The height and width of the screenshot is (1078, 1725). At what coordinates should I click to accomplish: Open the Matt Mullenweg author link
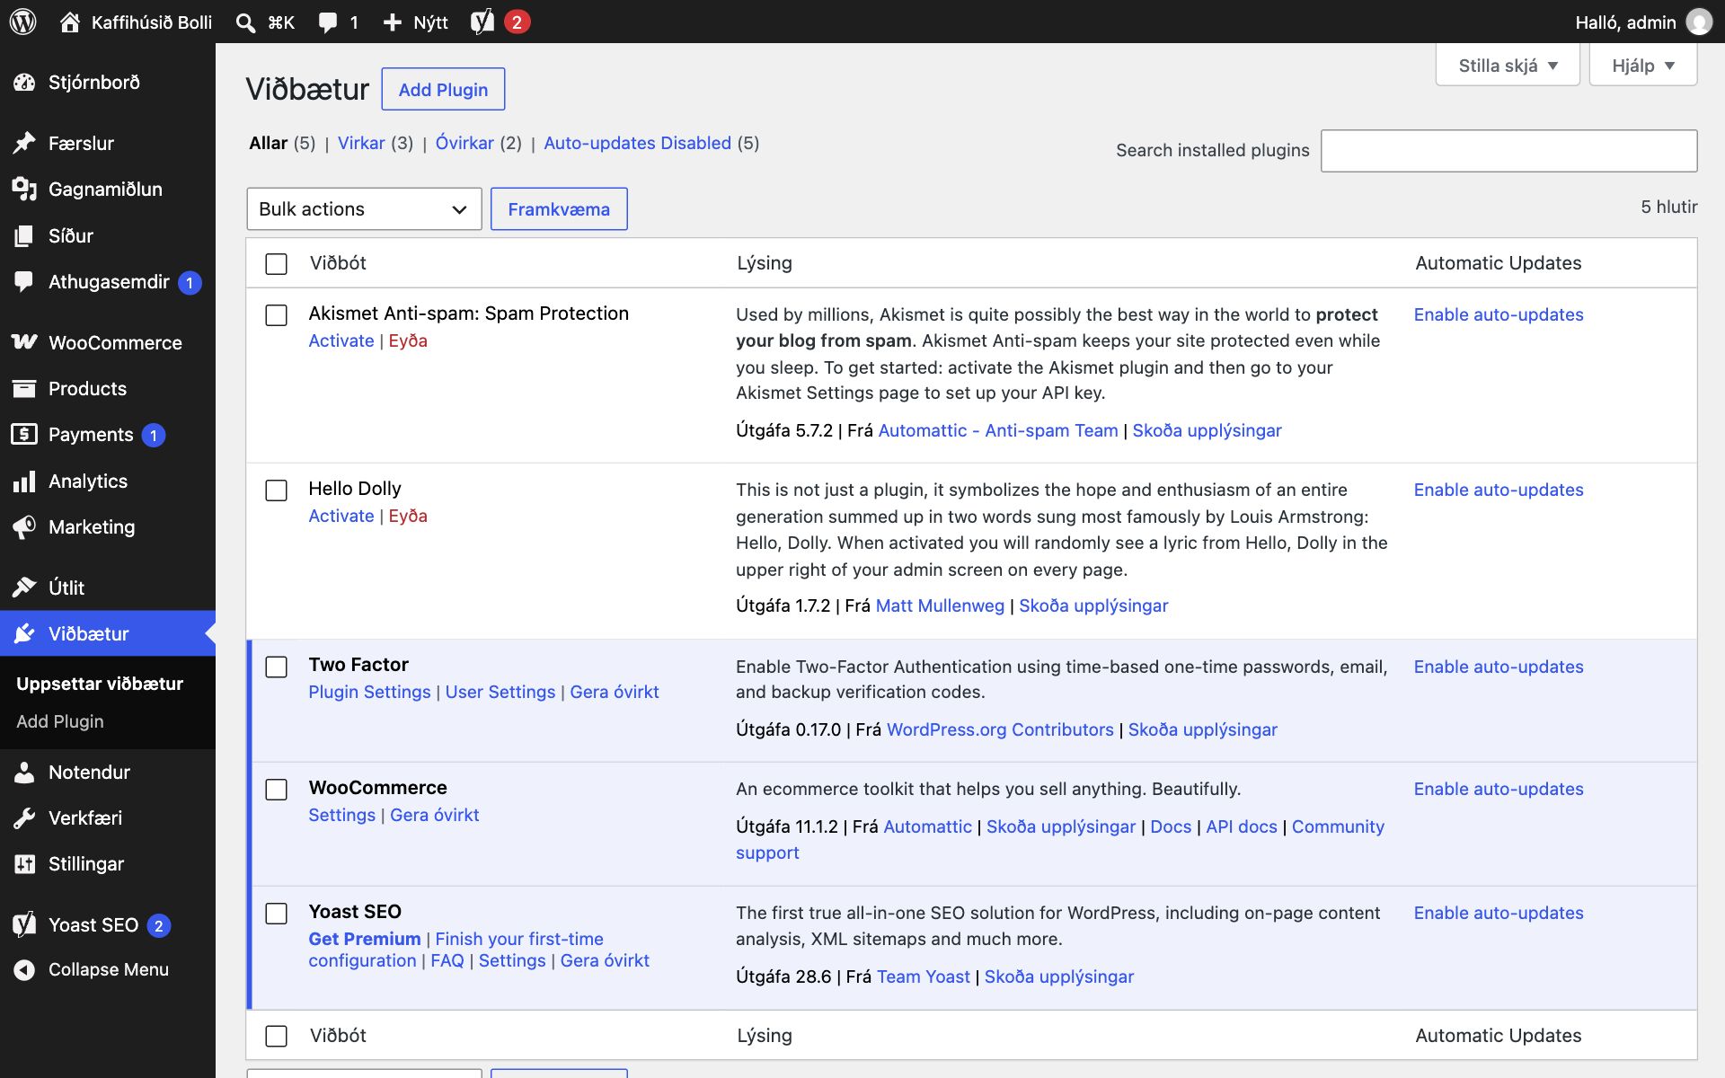point(940,605)
